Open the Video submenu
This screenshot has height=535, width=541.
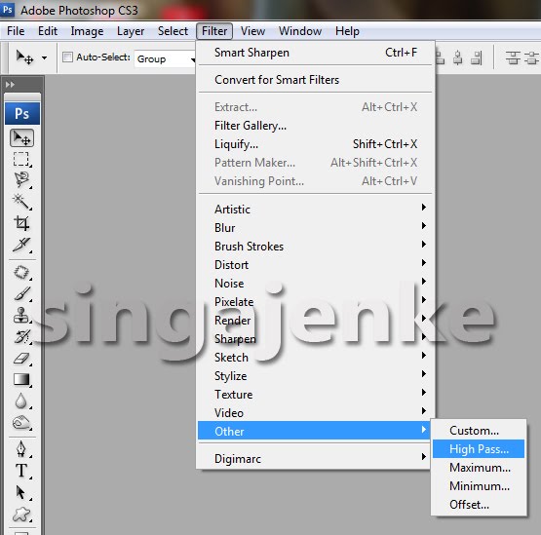[x=314, y=413]
